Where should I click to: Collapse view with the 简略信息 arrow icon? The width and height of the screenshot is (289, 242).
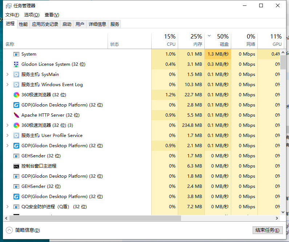[9, 230]
